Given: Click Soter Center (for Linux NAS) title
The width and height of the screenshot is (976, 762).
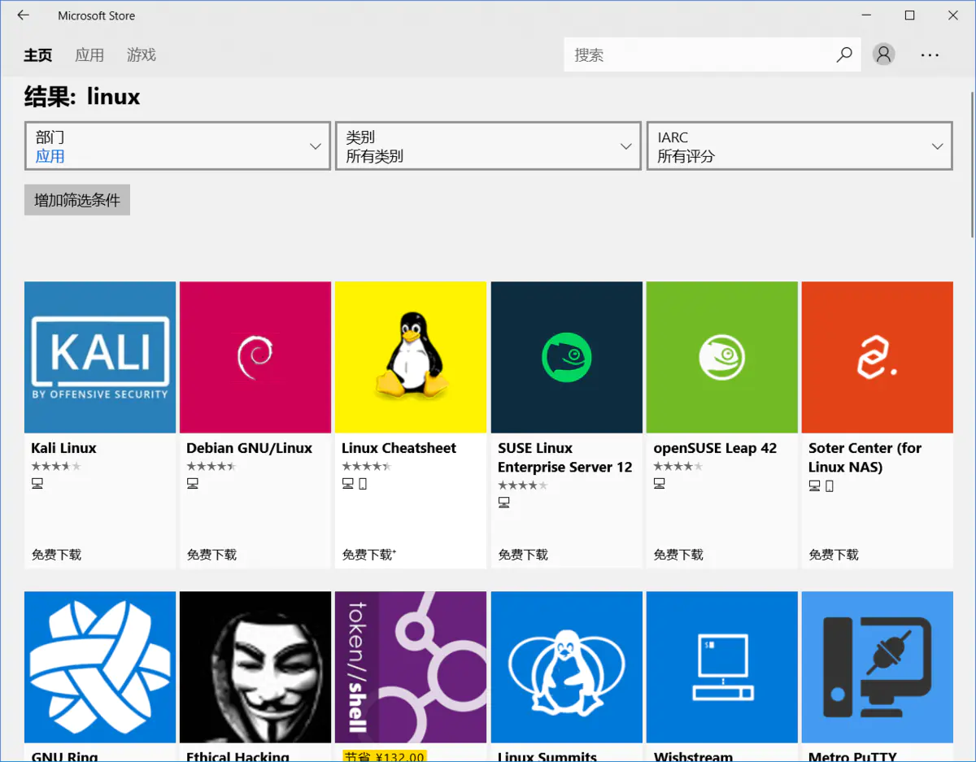Looking at the screenshot, I should point(865,458).
